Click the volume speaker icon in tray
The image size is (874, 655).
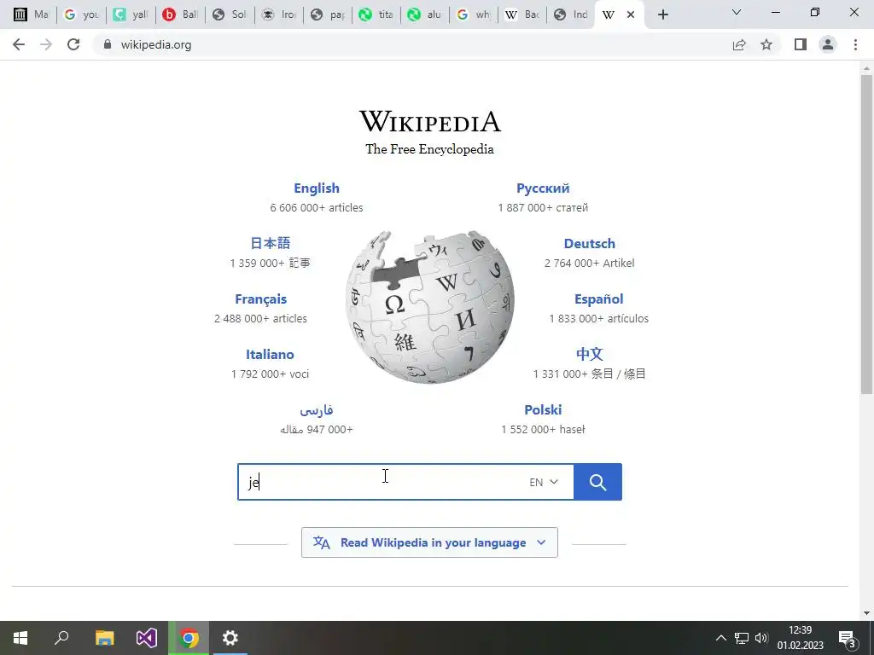761,638
